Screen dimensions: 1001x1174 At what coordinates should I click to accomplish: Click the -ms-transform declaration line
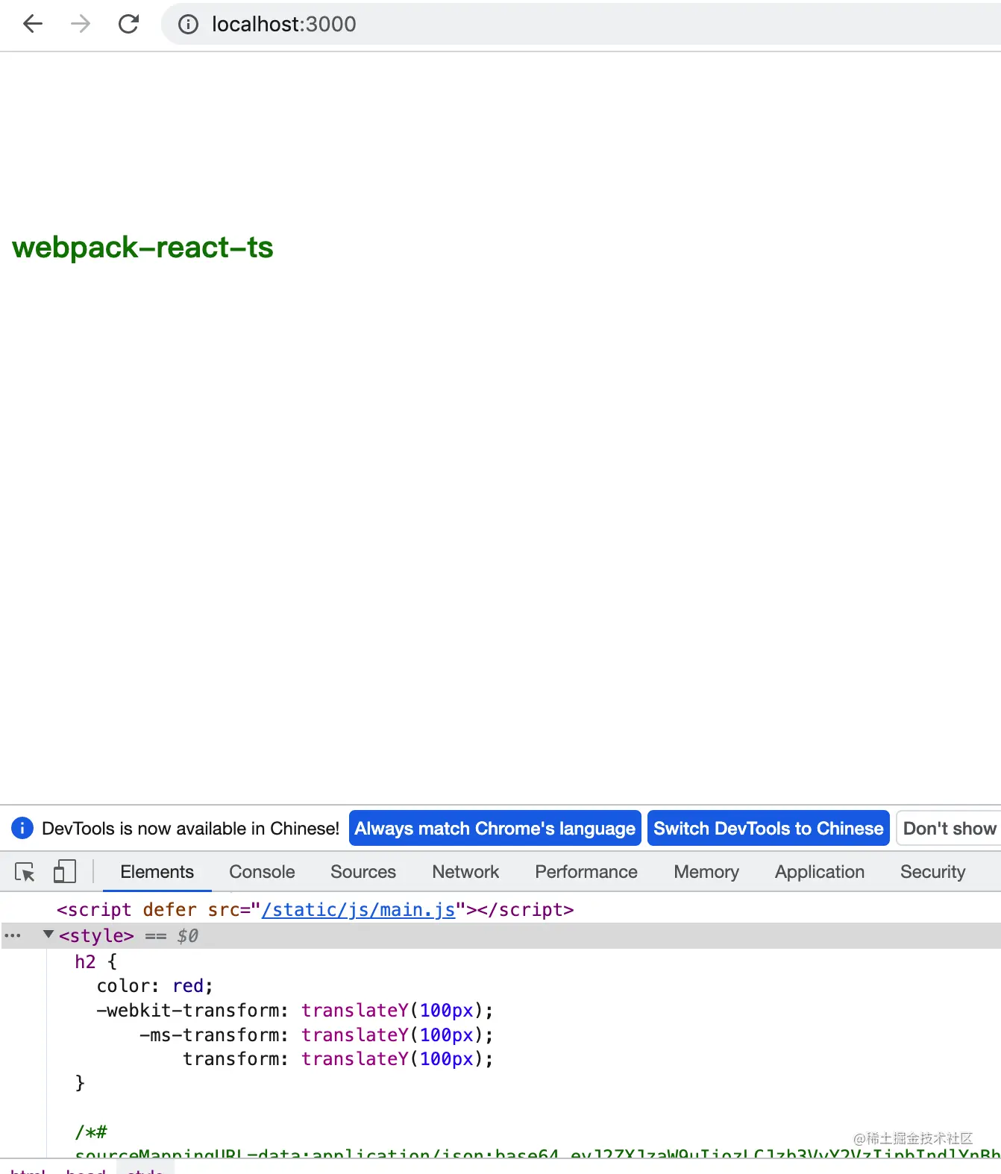pos(316,1035)
